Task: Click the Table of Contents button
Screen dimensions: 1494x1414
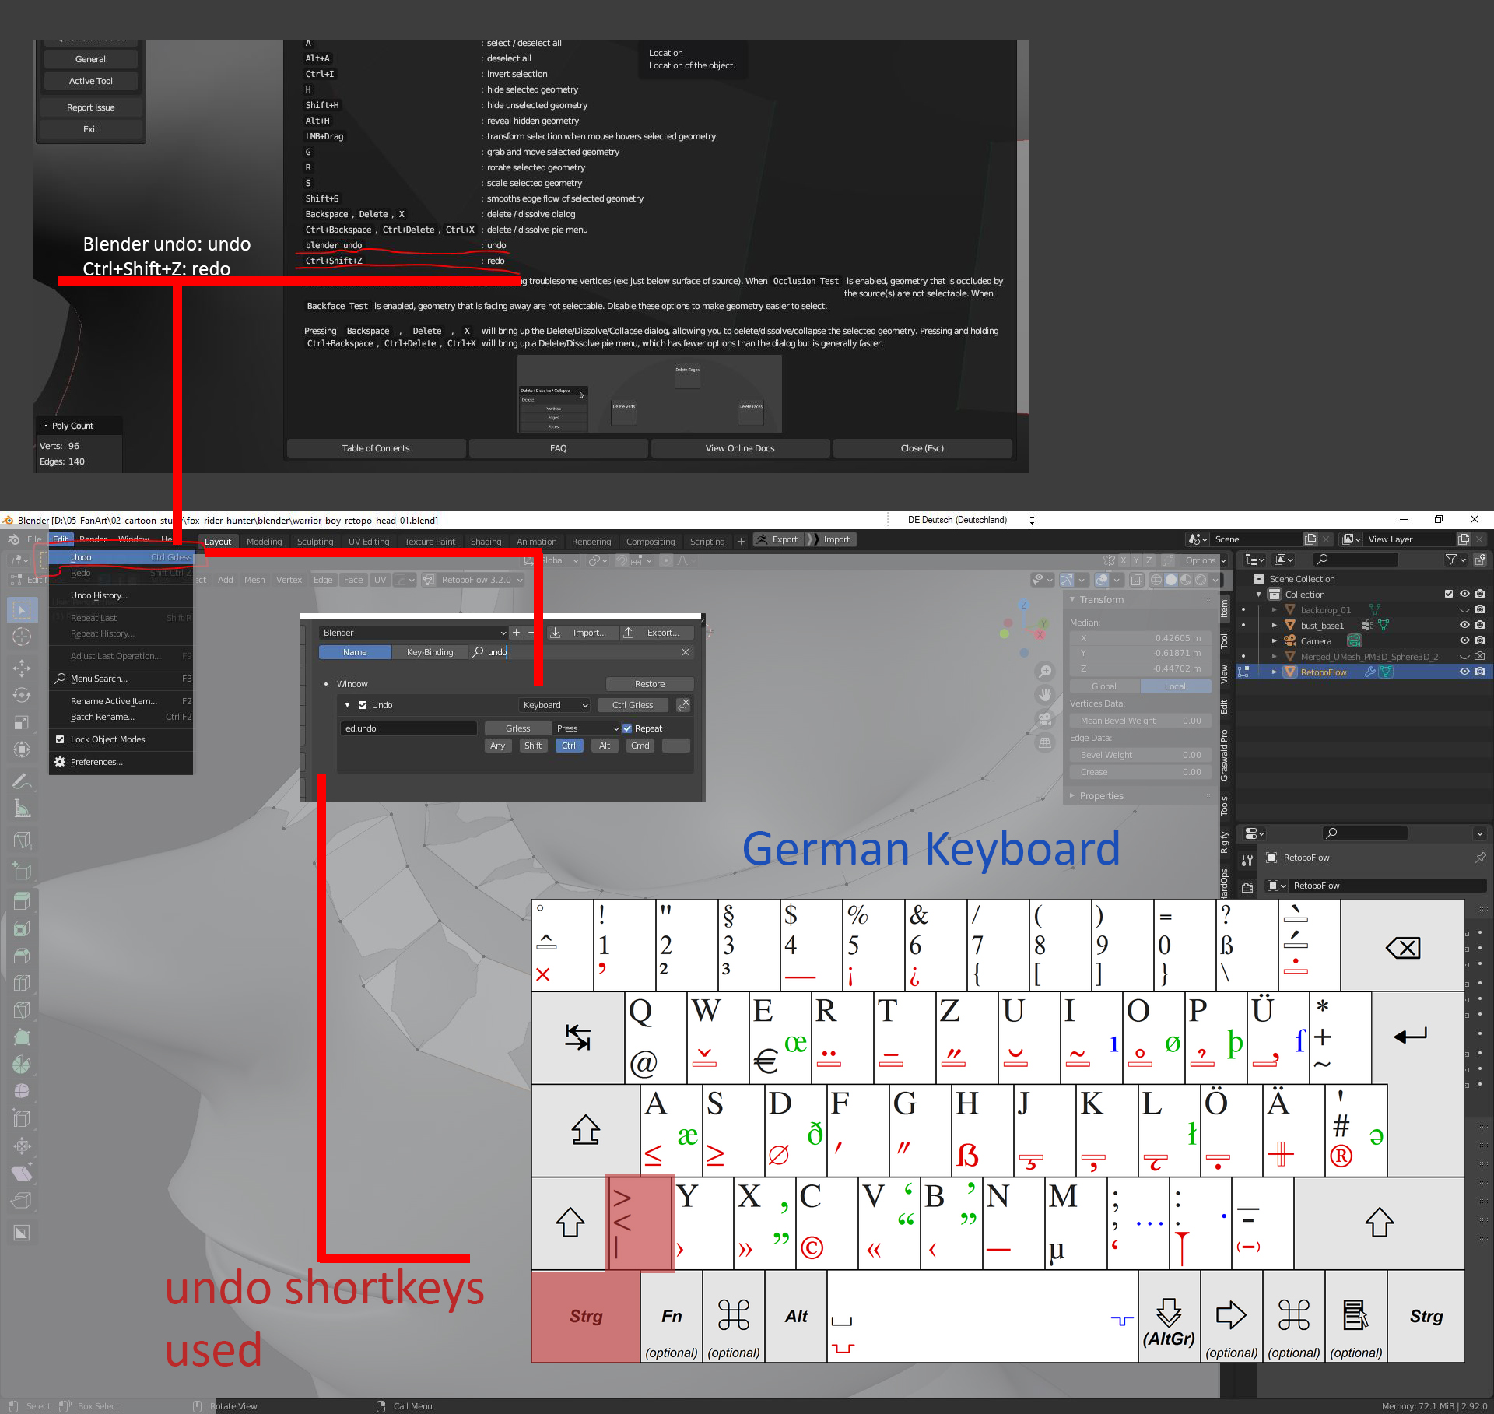Action: coord(376,448)
